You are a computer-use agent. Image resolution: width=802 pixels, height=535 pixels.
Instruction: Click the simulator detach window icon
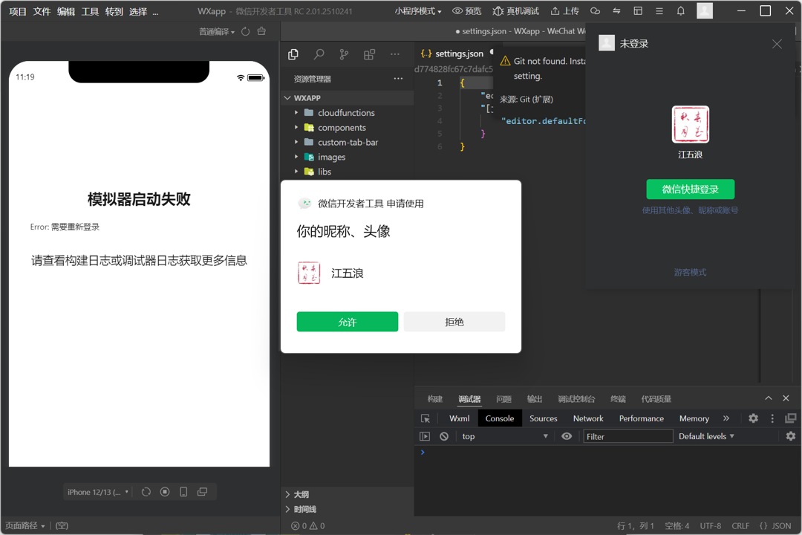(x=203, y=492)
